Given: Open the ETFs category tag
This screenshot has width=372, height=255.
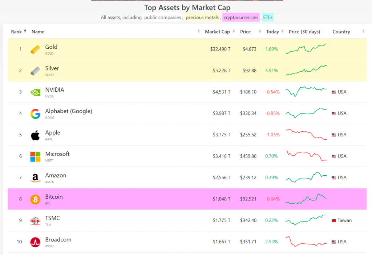Looking at the screenshot, I should click(268, 17).
